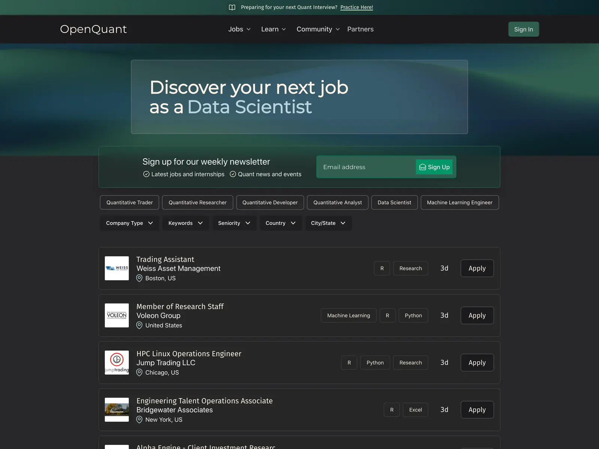Image resolution: width=599 pixels, height=449 pixels.
Task: Select the Machine Learning Engineer category
Action: [x=460, y=202]
